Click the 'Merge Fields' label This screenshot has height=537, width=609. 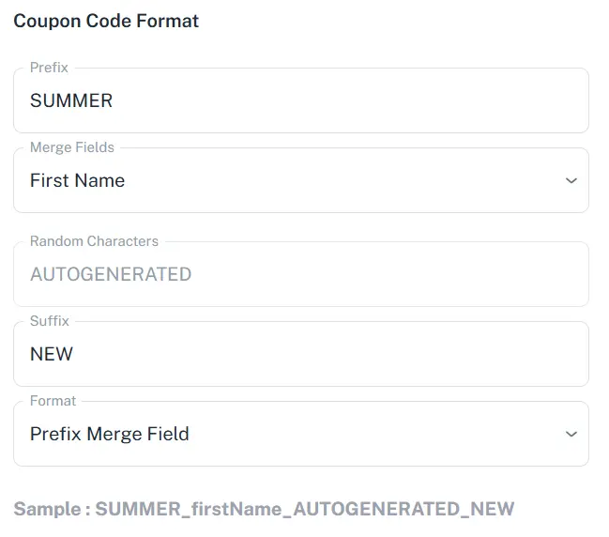72,147
